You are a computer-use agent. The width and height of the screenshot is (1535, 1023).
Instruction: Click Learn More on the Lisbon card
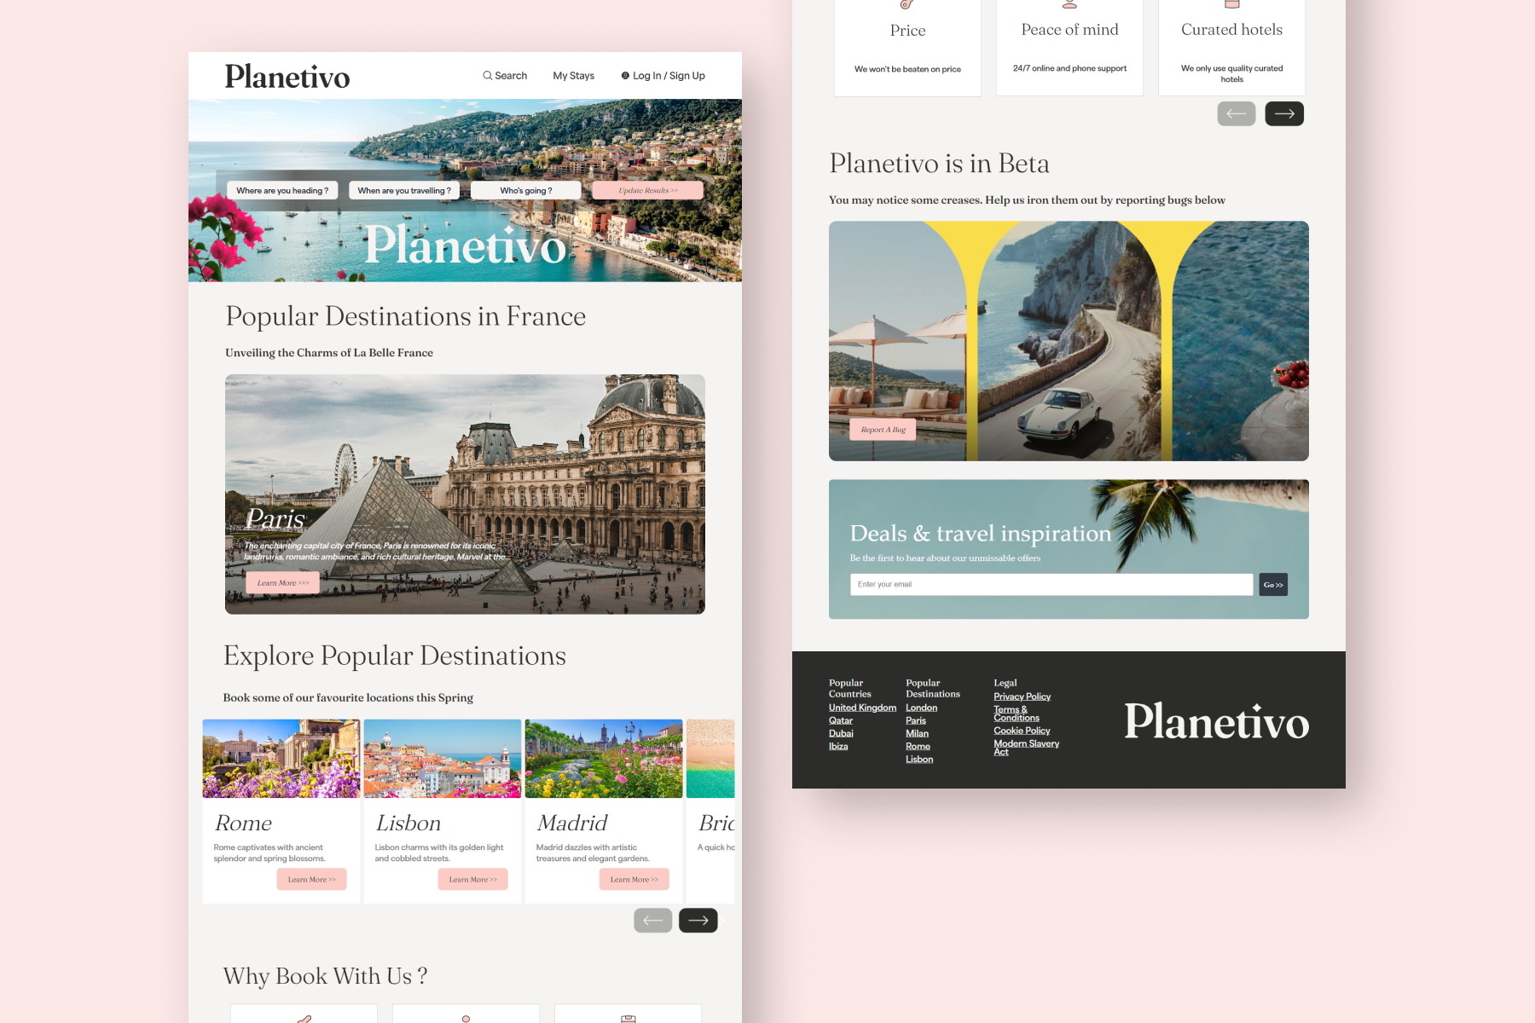(472, 879)
